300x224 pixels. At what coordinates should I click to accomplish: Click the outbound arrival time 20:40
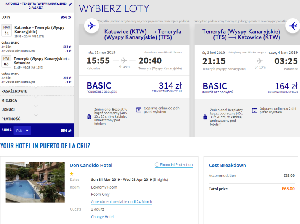coord(150,61)
